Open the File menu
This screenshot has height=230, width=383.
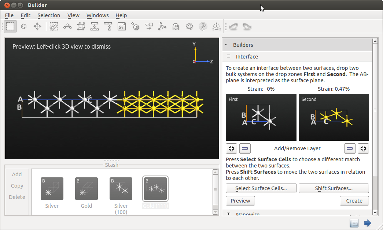click(x=9, y=15)
